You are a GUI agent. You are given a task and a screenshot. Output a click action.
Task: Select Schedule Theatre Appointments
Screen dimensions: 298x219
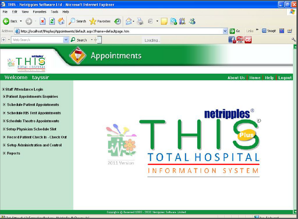click(x=33, y=121)
